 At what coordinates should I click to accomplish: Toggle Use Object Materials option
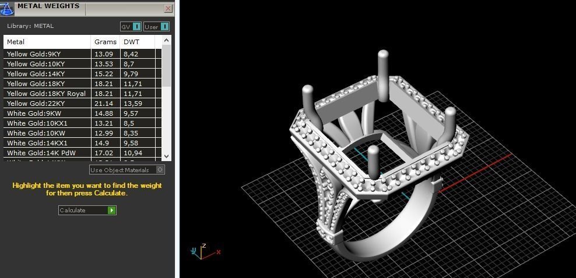pos(127,170)
